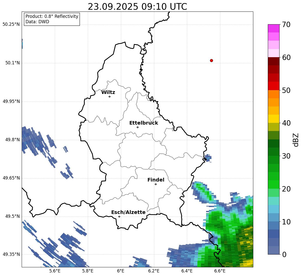The height and width of the screenshot is (276, 302).
Task: Click the 49.35°N latitude label
Action: click(x=11, y=254)
